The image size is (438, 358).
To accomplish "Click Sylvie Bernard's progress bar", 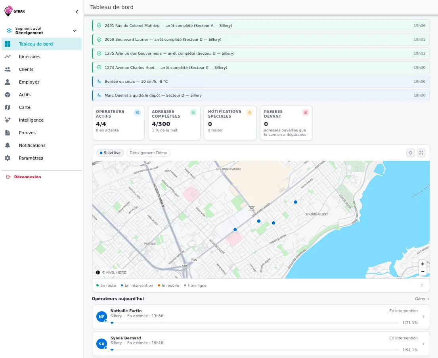I will click(x=255, y=350).
